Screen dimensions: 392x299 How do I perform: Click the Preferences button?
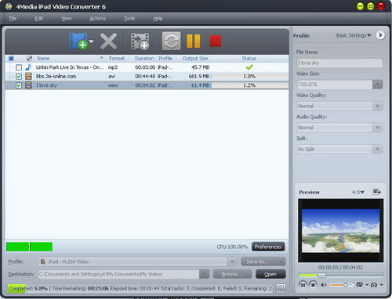pyautogui.click(x=268, y=247)
